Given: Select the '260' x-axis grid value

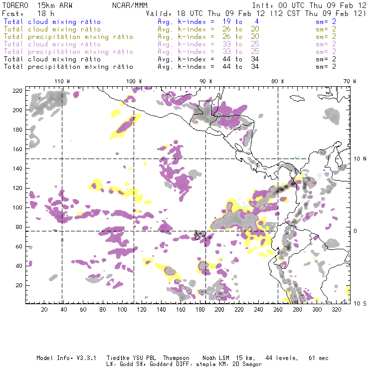Looking at the screenshot, I should [x=278, y=310].
